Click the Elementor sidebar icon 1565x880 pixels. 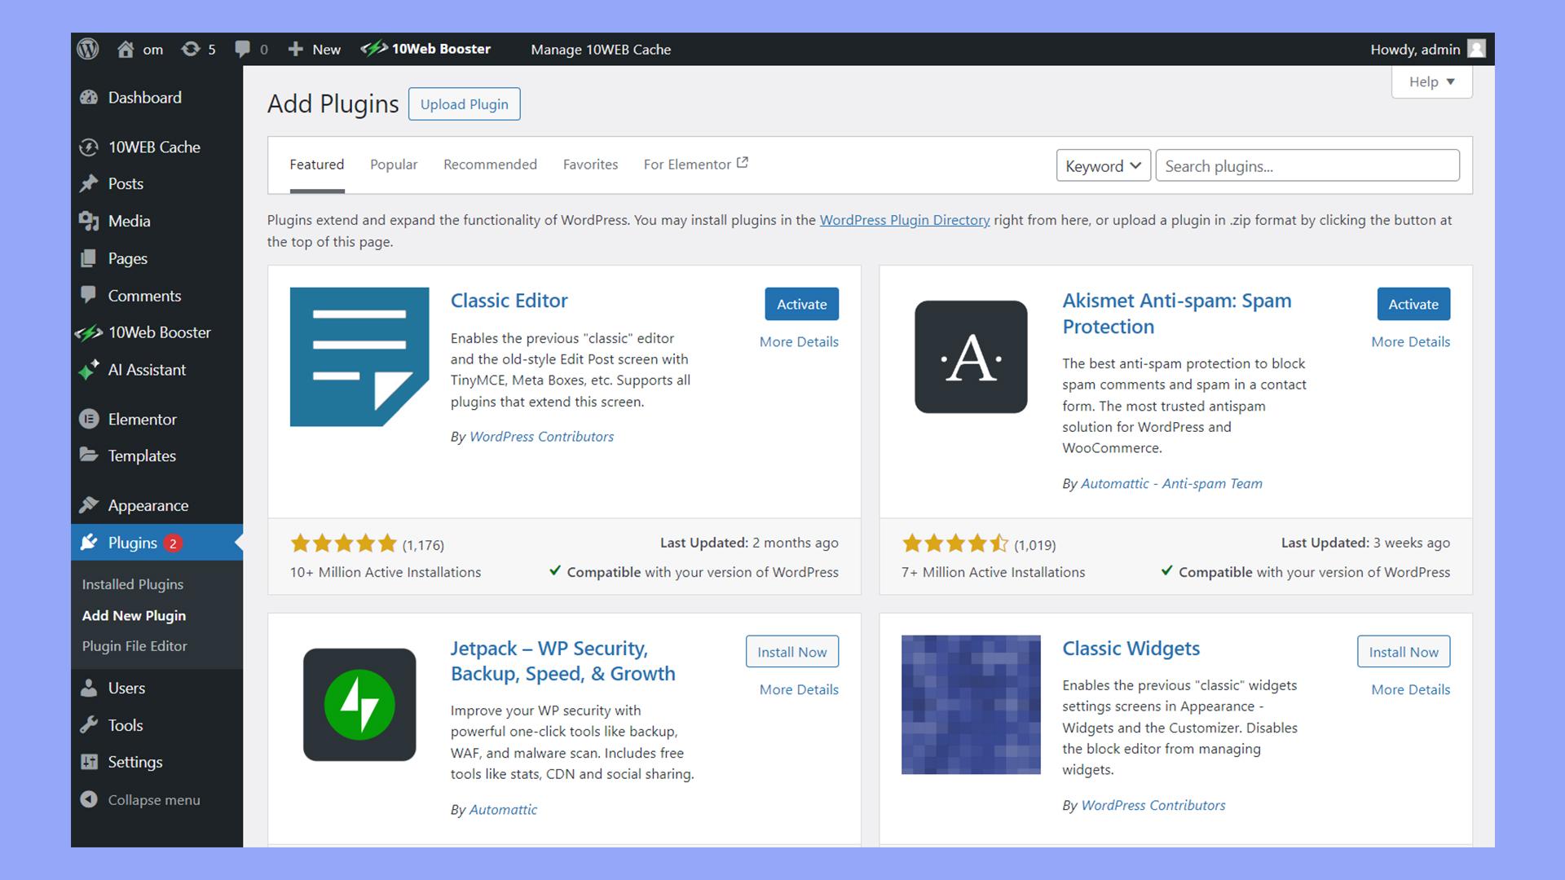[90, 418]
